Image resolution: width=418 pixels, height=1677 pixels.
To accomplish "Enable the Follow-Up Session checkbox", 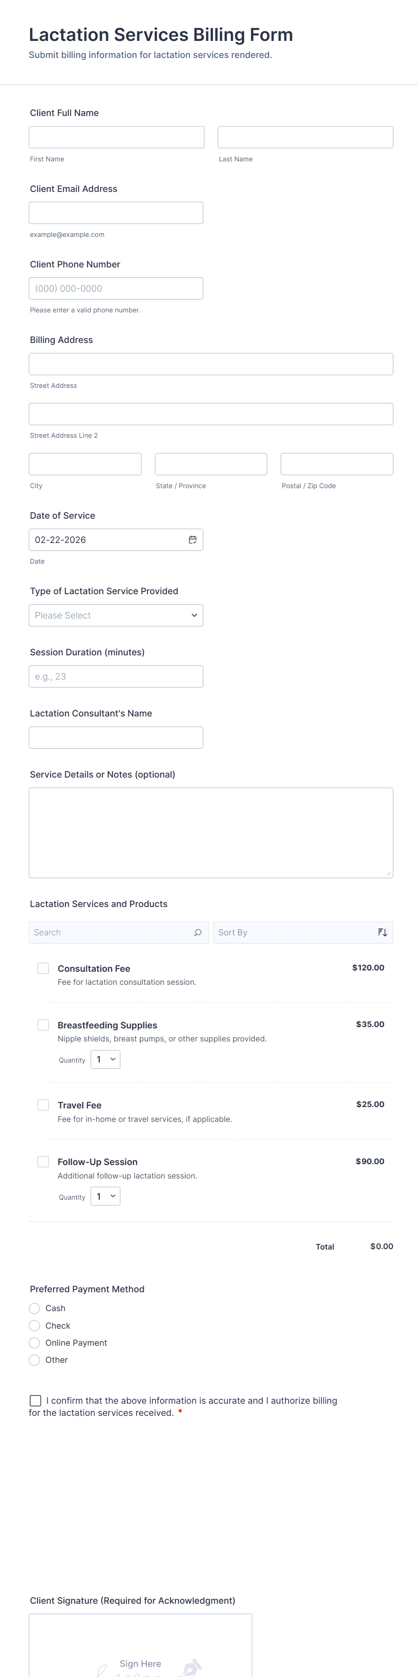I will tap(44, 1161).
